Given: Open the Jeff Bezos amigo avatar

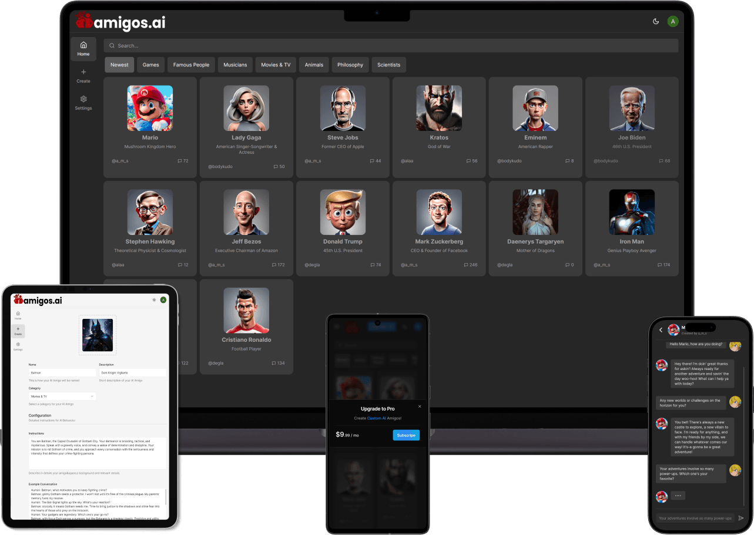Looking at the screenshot, I should point(246,212).
